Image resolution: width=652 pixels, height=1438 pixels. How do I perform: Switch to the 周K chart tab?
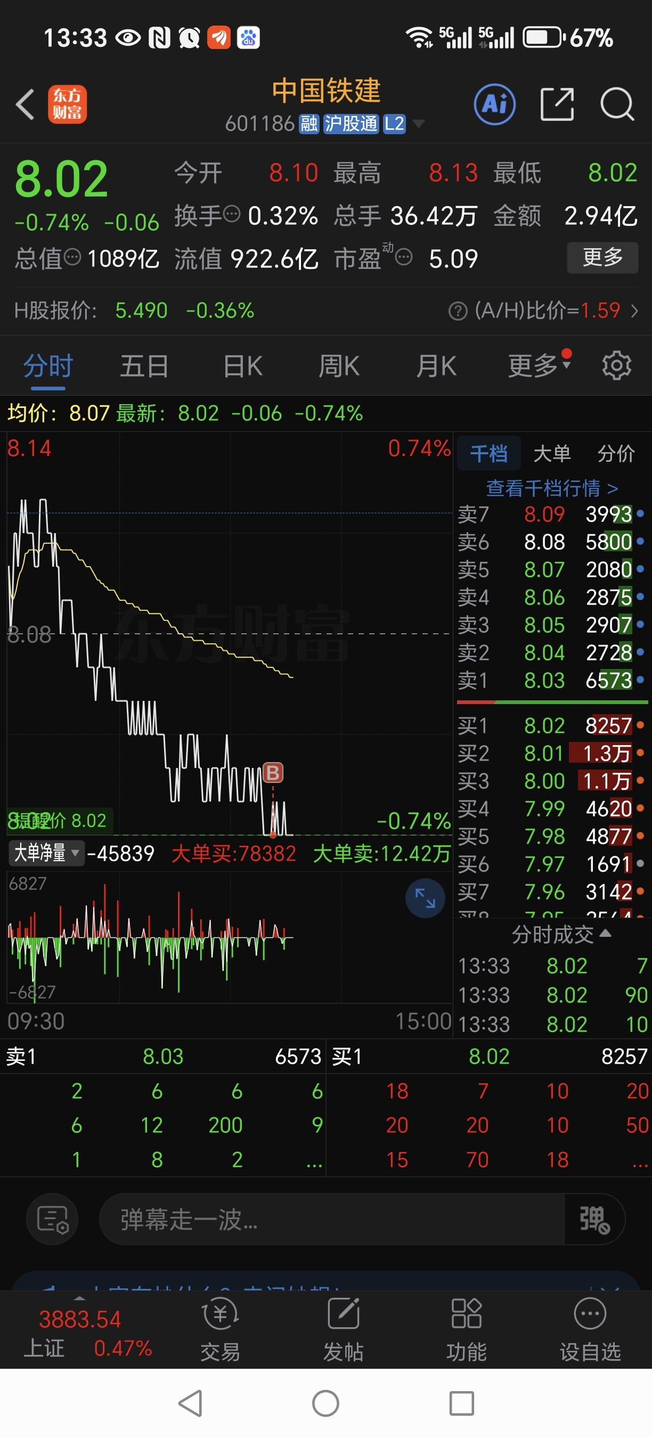click(339, 366)
